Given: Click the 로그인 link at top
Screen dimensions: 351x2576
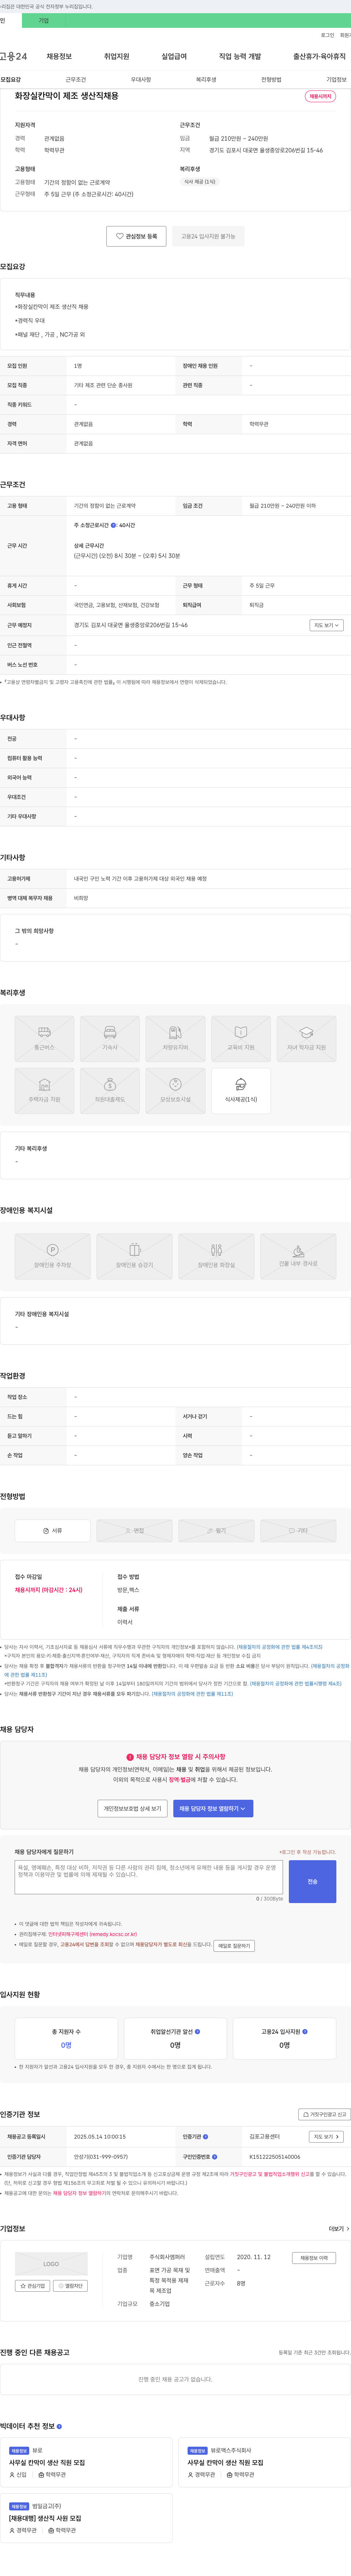Looking at the screenshot, I should (327, 35).
